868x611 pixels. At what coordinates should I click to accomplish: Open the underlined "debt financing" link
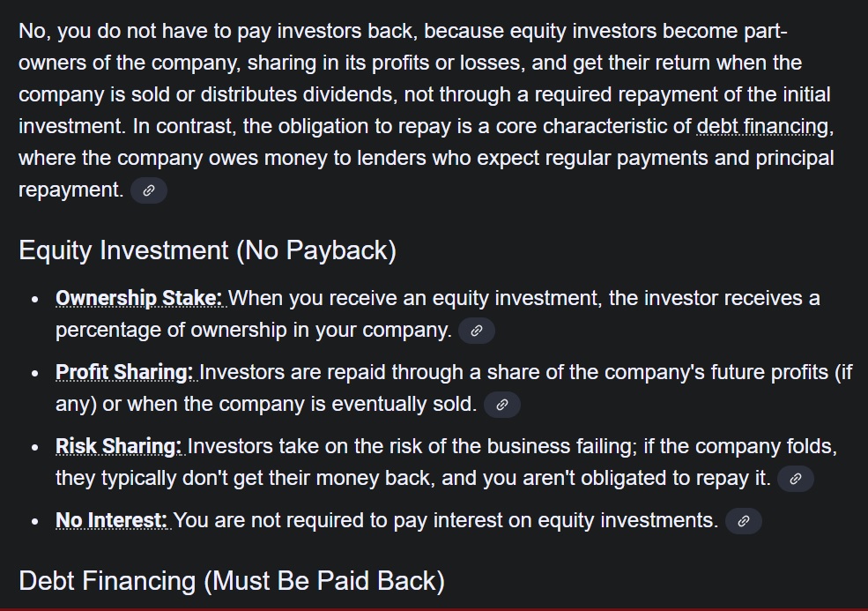(x=763, y=126)
